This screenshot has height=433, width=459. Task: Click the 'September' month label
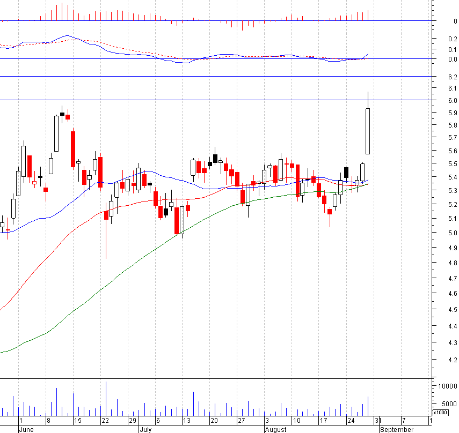point(397,429)
